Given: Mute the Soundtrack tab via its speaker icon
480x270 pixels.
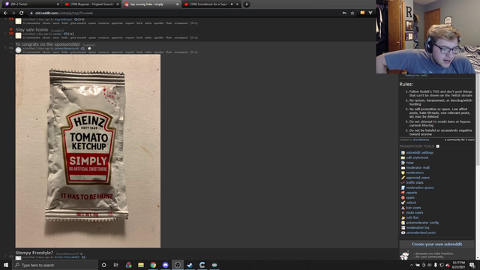Looking at the screenshot, I should (232, 4).
